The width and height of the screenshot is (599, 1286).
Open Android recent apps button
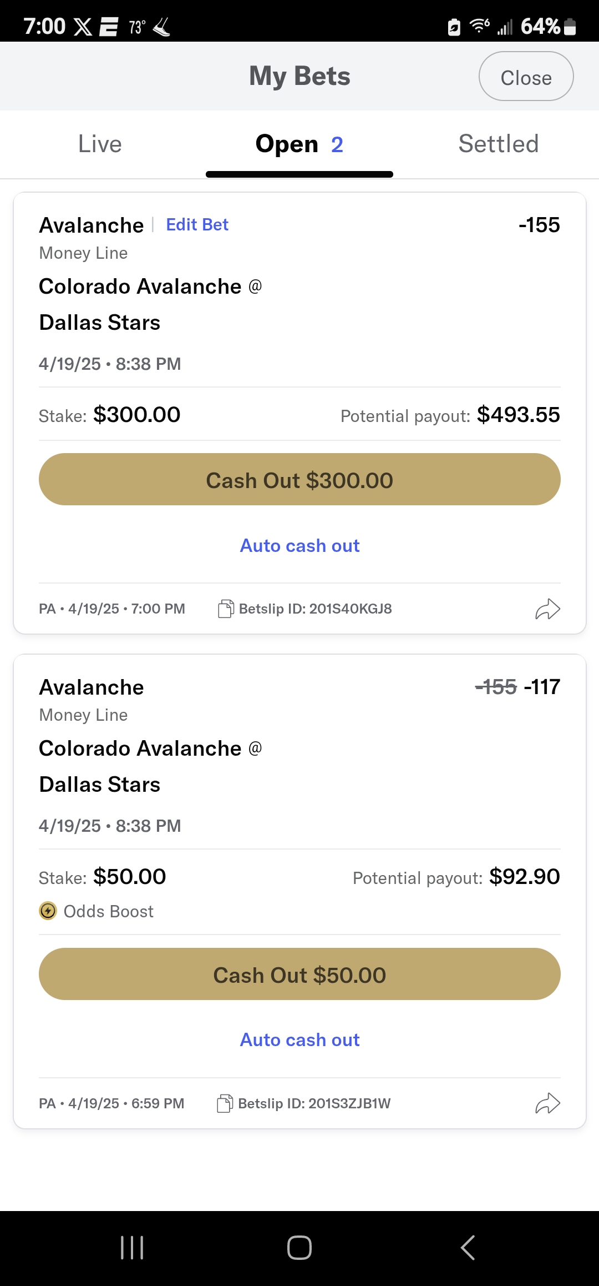point(132,1248)
